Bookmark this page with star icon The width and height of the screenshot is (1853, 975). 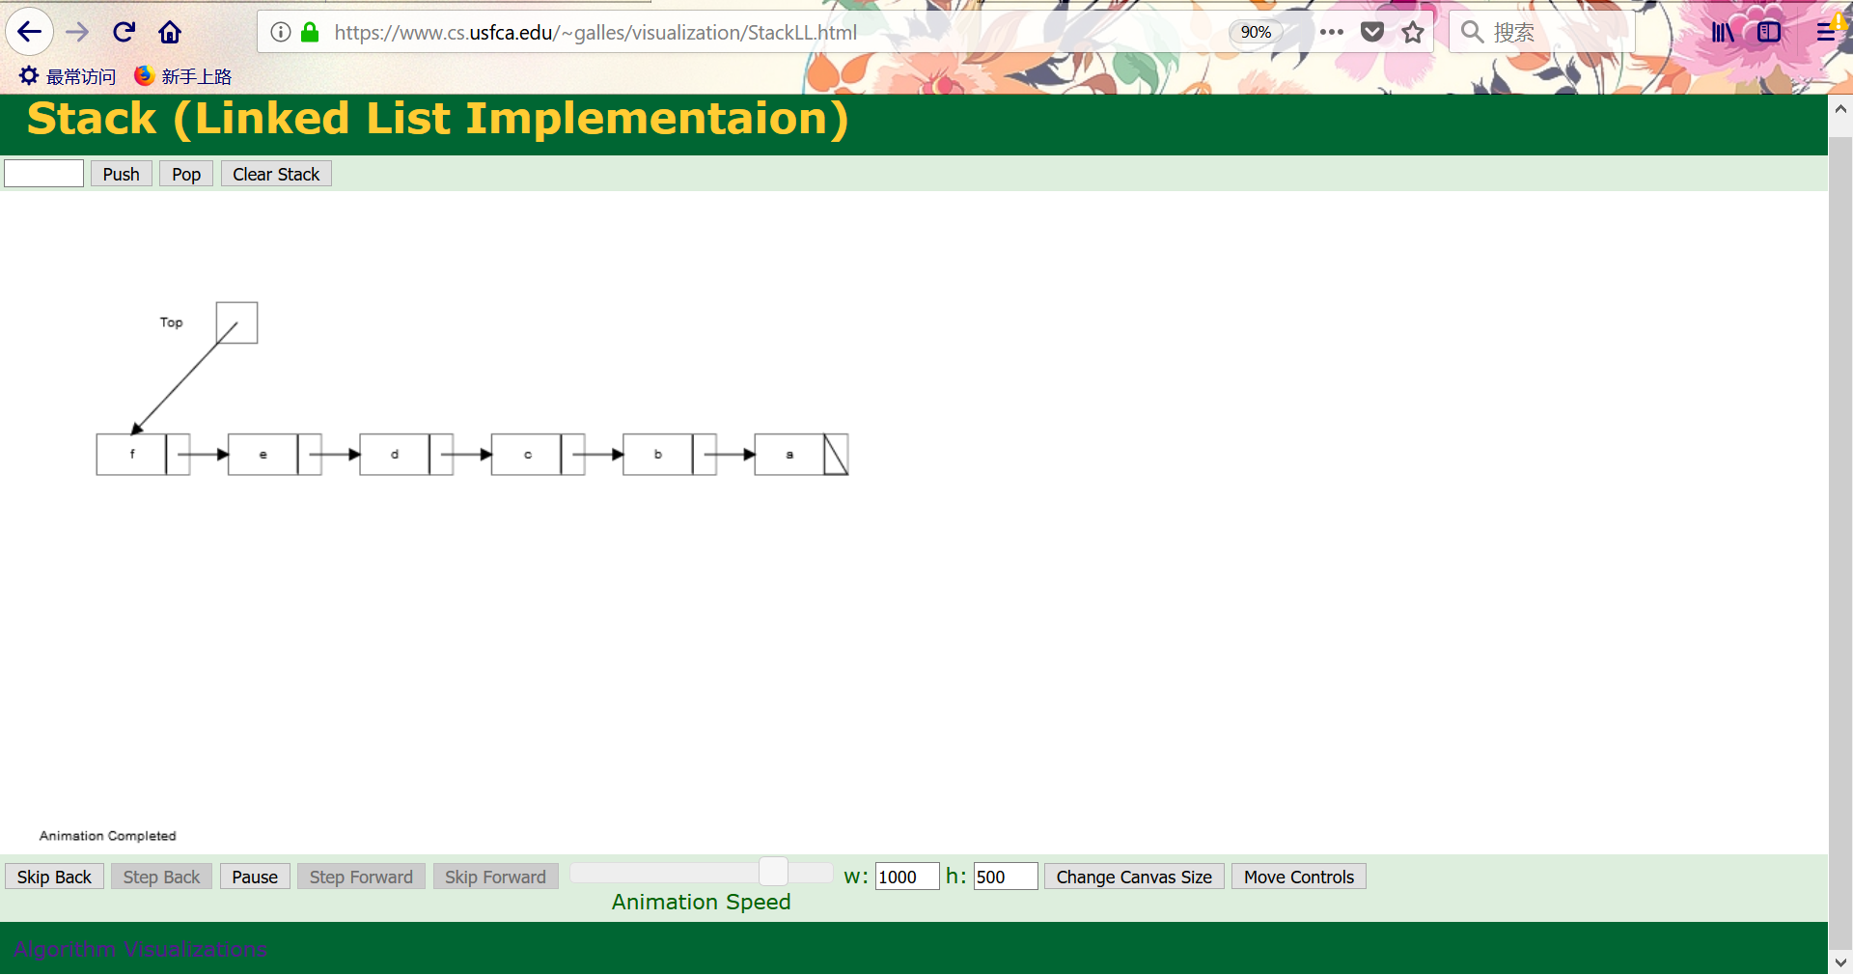click(x=1413, y=32)
